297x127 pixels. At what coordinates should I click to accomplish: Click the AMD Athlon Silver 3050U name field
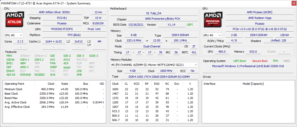[55, 12]
